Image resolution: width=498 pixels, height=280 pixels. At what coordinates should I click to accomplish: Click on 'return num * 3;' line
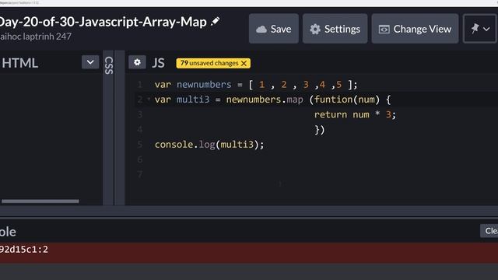355,114
